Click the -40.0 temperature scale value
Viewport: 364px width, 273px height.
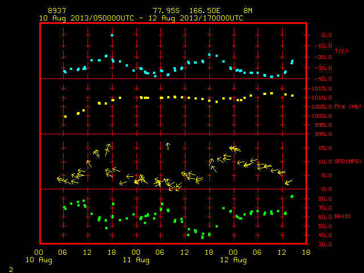(324, 79)
